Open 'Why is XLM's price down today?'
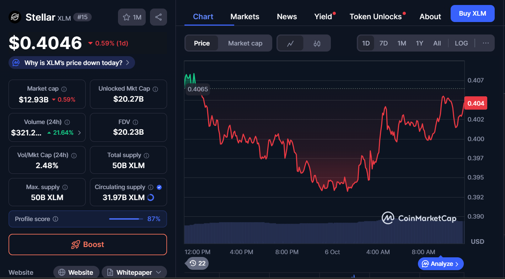 72,63
